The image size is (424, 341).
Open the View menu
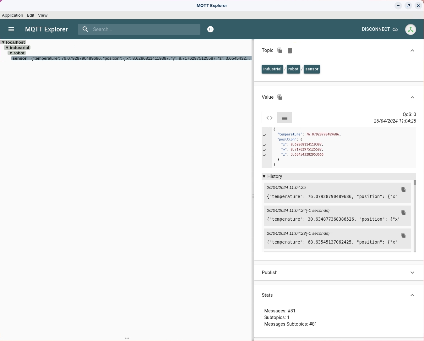43,15
